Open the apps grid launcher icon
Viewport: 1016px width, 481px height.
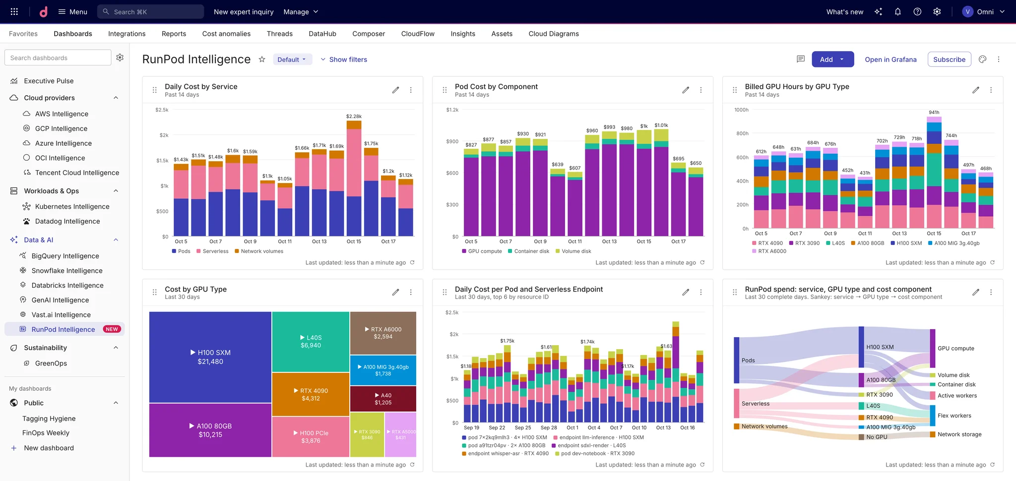14,11
